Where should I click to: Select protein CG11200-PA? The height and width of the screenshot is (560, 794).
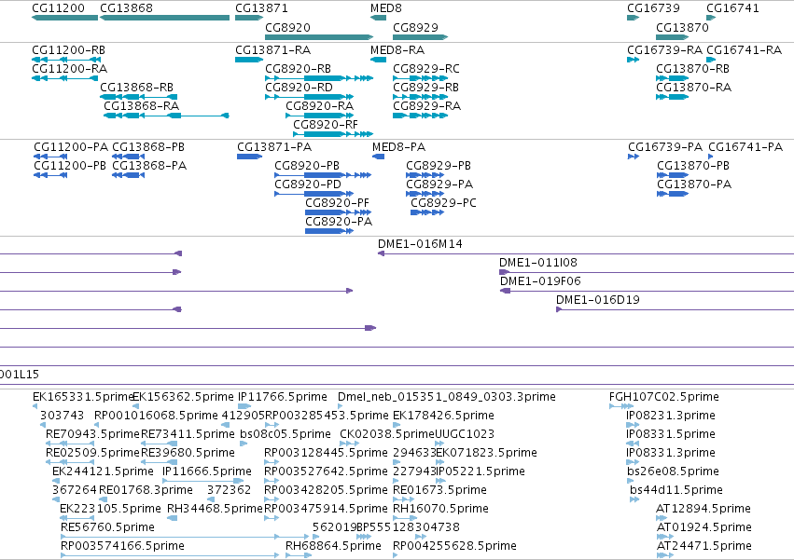point(71,147)
